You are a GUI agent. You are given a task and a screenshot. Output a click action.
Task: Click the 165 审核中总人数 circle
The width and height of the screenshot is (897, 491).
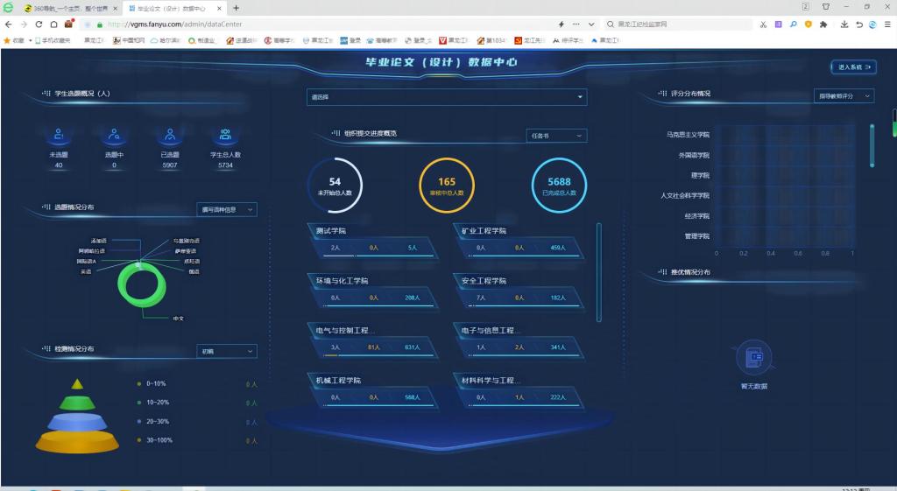447,186
